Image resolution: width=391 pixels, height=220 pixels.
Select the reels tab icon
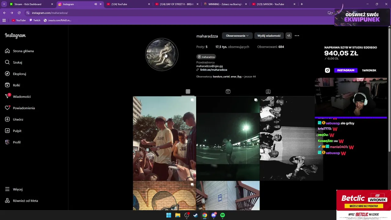228,91
